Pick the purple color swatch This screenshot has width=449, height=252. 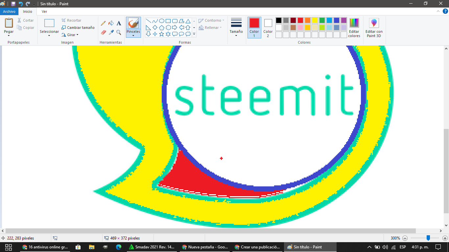344,20
